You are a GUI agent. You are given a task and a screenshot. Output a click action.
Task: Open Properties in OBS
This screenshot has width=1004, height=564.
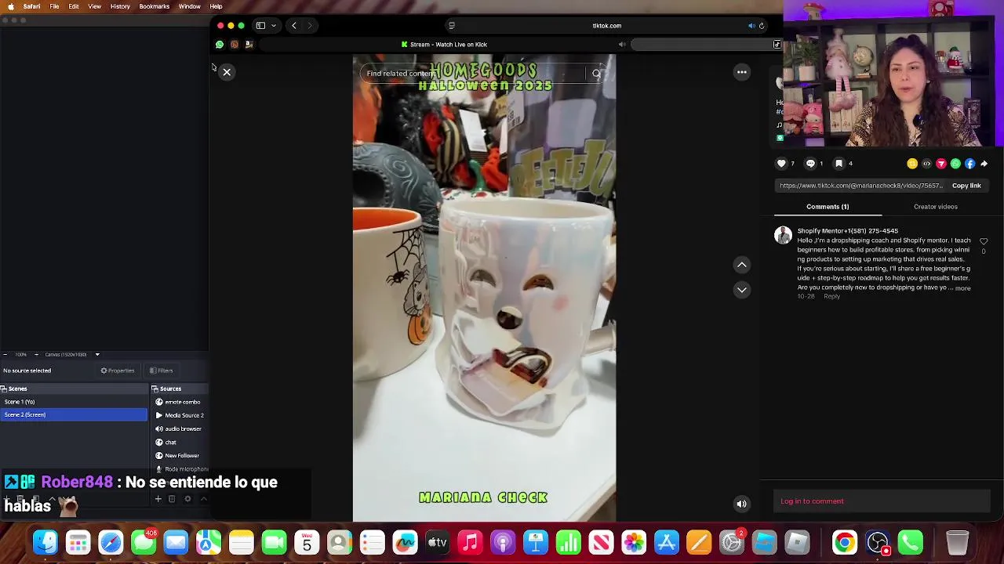(118, 371)
